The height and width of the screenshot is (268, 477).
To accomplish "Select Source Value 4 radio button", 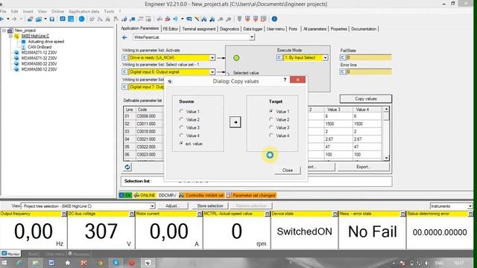I will pos(182,135).
